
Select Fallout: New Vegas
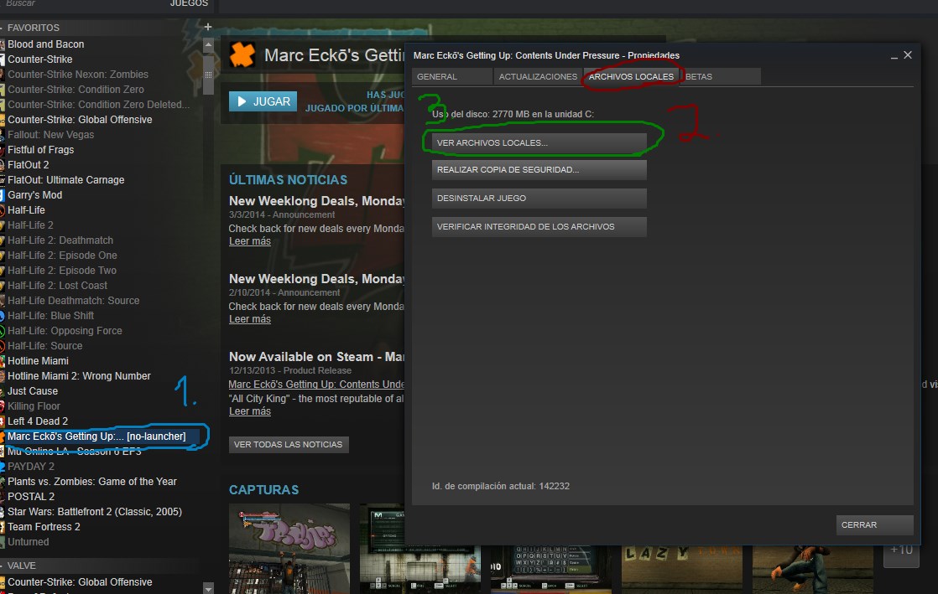pyautogui.click(x=51, y=134)
